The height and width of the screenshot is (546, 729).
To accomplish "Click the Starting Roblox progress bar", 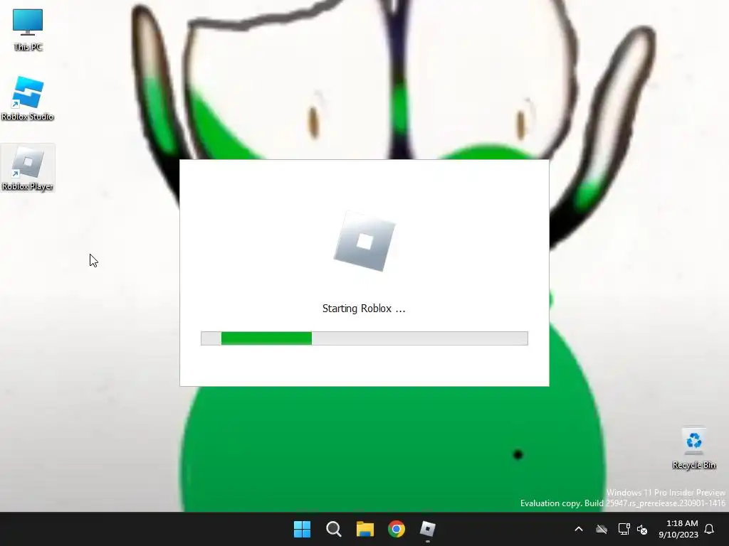I will pos(364,338).
